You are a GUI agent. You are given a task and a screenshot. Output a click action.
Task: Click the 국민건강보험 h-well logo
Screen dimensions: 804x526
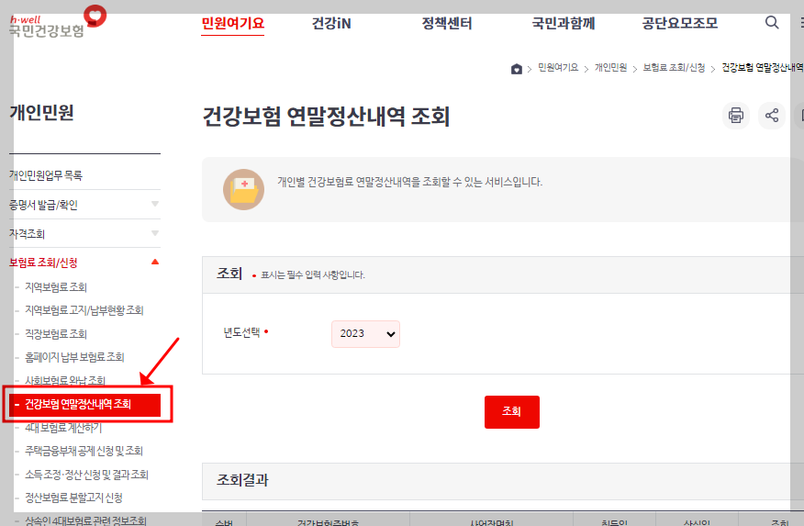pyautogui.click(x=58, y=22)
